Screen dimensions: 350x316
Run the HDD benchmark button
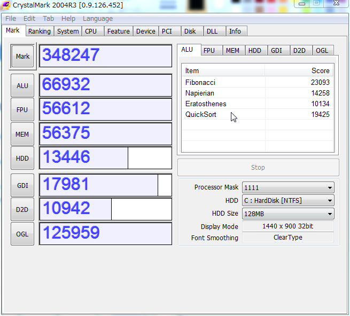click(x=22, y=159)
